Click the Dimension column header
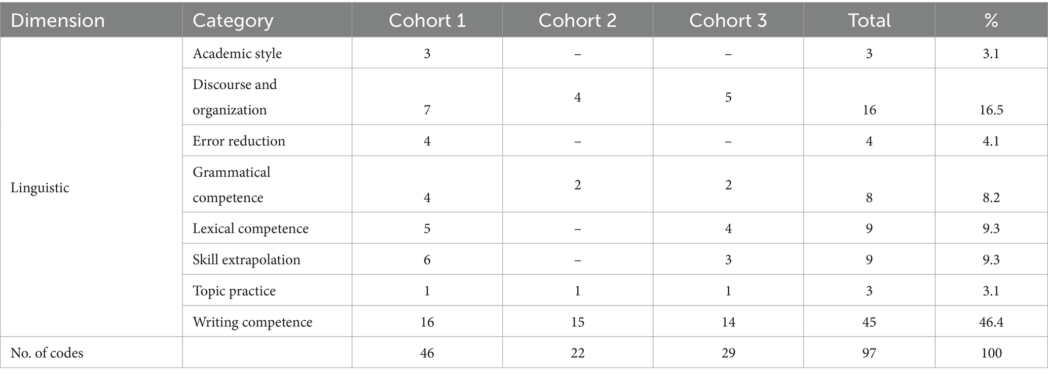This screenshot has height=377, width=1048. (58, 21)
